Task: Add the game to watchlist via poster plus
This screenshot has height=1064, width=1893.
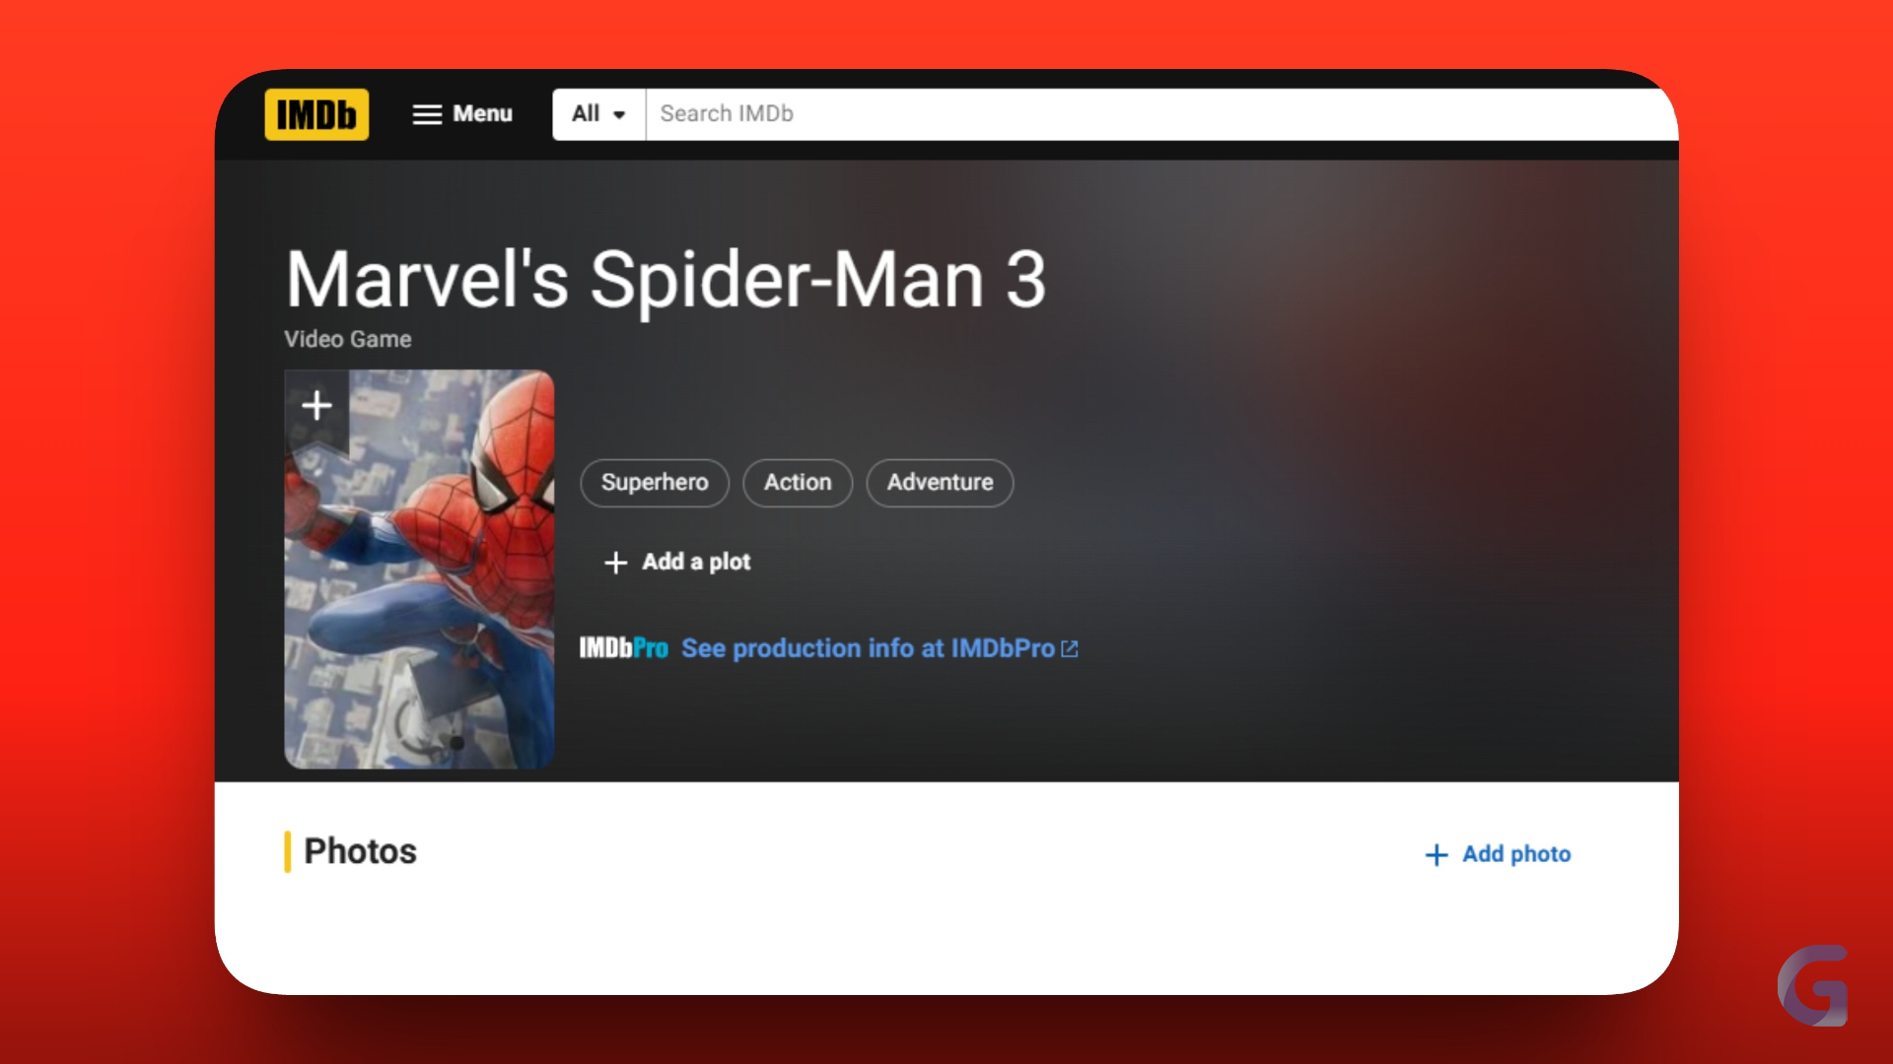Action: (316, 406)
